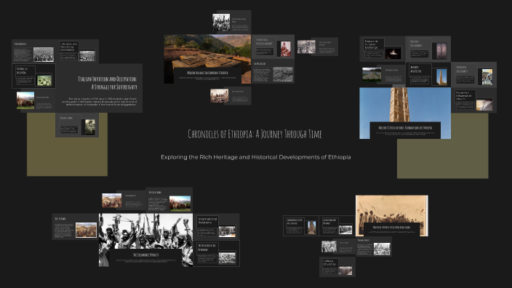This screenshot has width=512, height=288.
Task: Select the red portrait image slide
Action: (285, 49)
